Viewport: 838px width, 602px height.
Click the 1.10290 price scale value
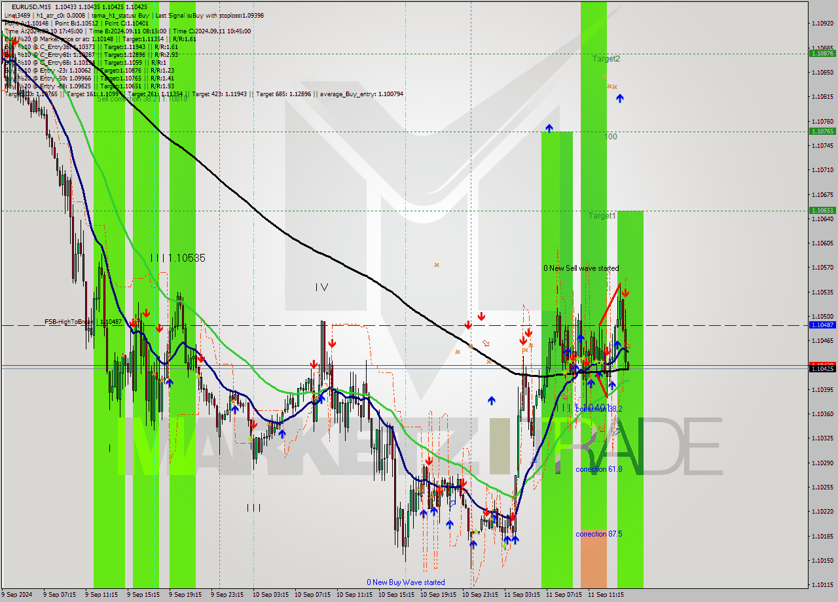(822, 463)
